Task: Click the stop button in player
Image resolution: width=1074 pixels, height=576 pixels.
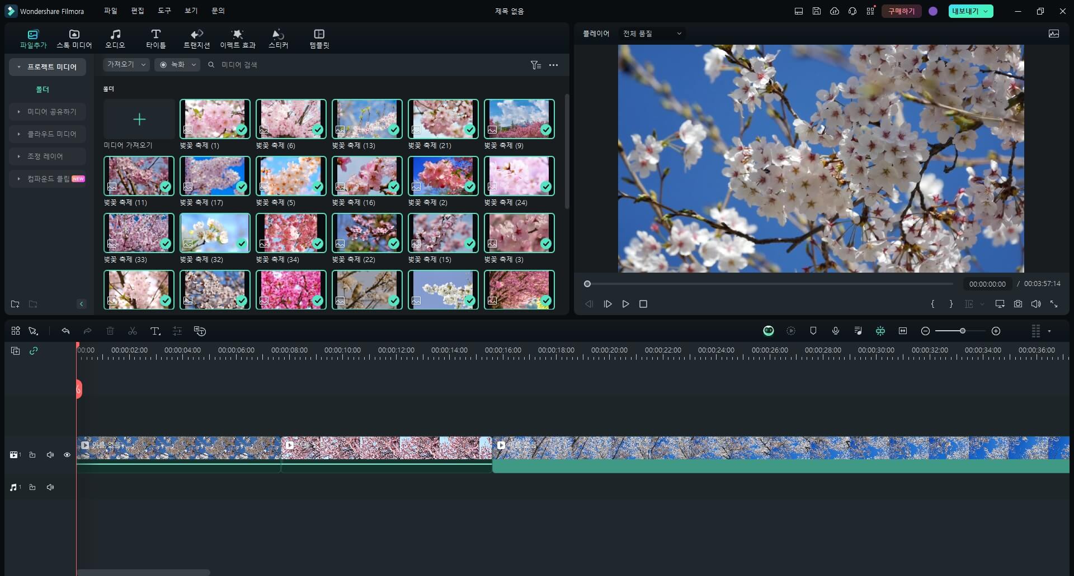Action: coord(643,304)
